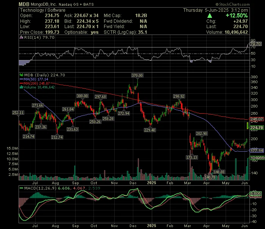This screenshot has width=265, height=229.
Task: Click the 258.28 price annotation
Action: pos(108,118)
